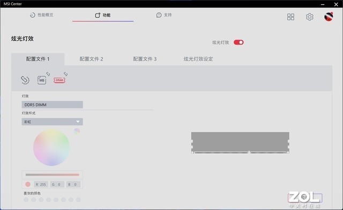Viewport: 343px width, 210px height.
Task: Open 炫光灯效设定 settings tab
Action: pyautogui.click(x=198, y=59)
